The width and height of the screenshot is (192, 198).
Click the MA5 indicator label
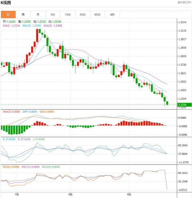click(11, 26)
